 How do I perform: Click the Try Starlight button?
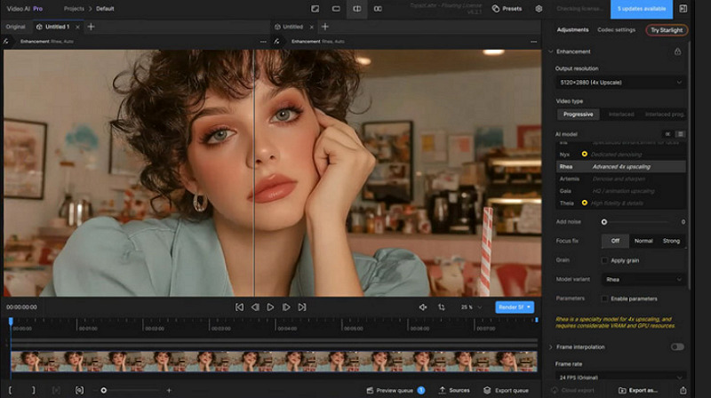pyautogui.click(x=666, y=30)
